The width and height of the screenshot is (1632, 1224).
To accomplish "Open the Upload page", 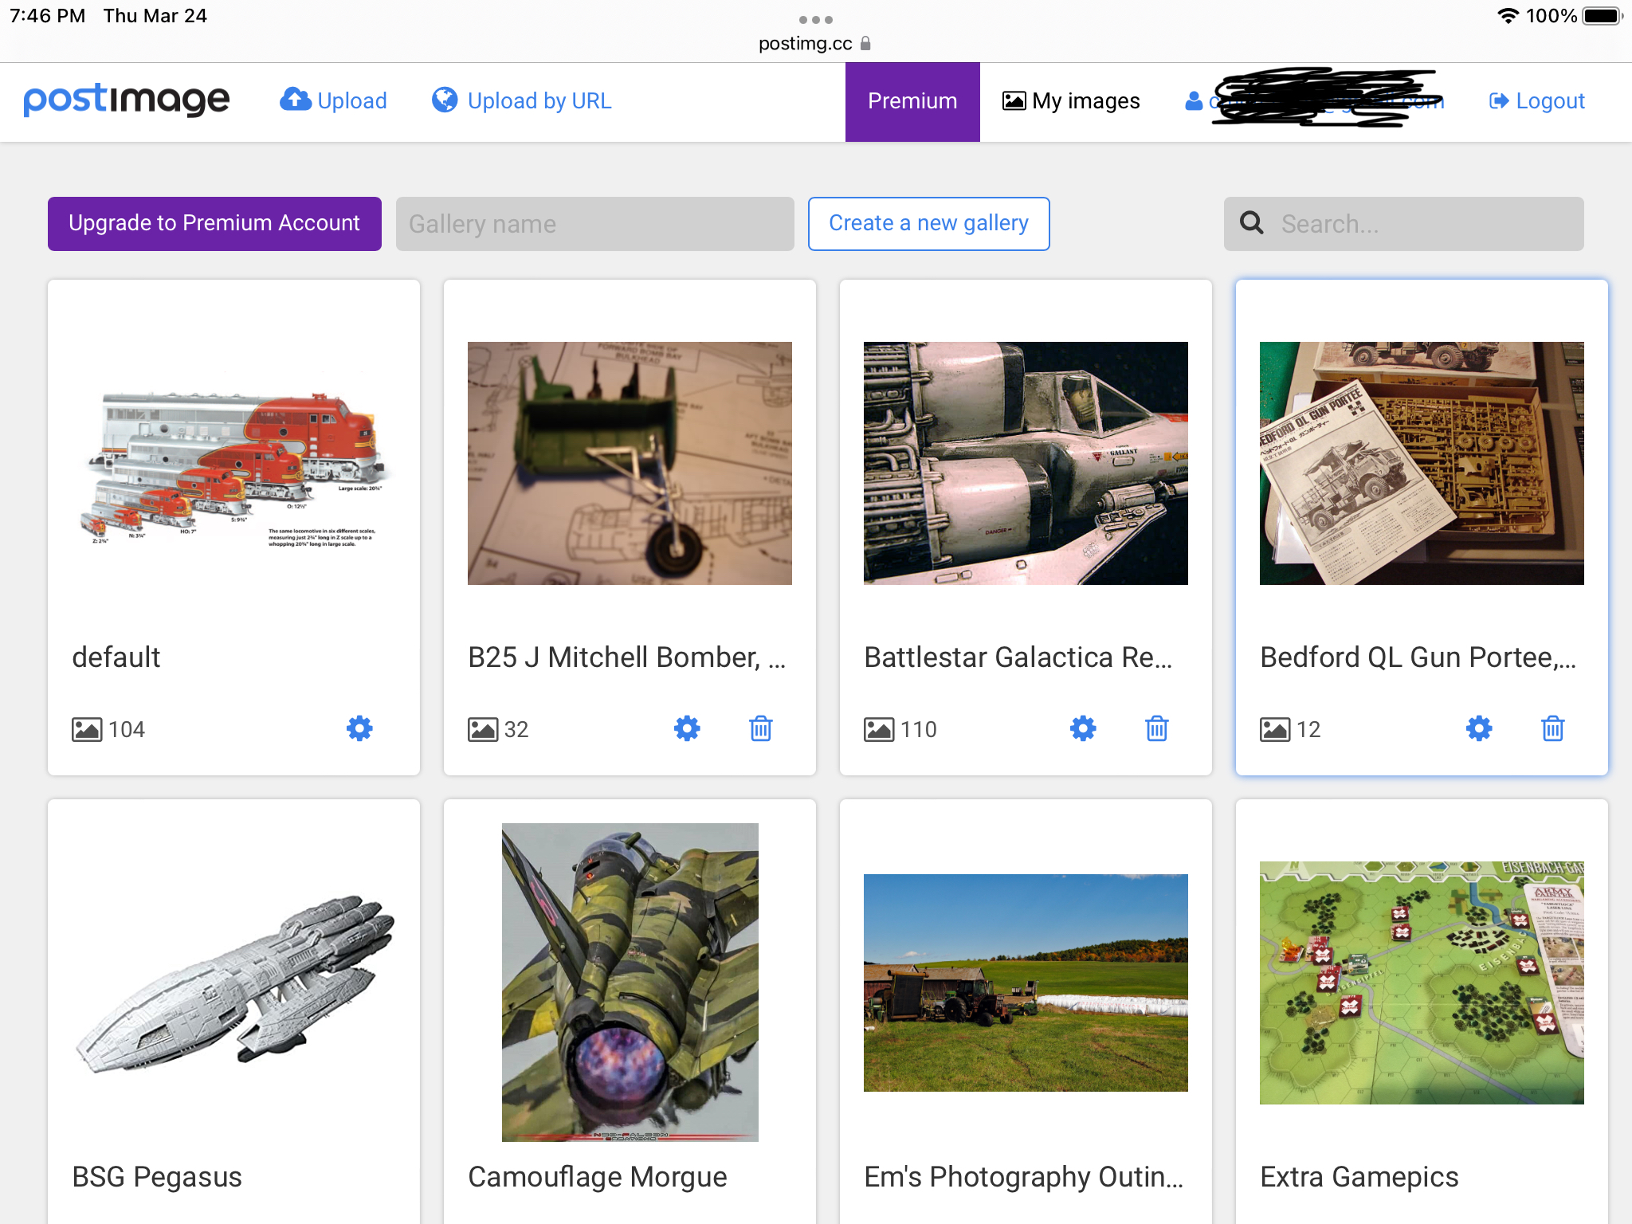I will click(334, 100).
